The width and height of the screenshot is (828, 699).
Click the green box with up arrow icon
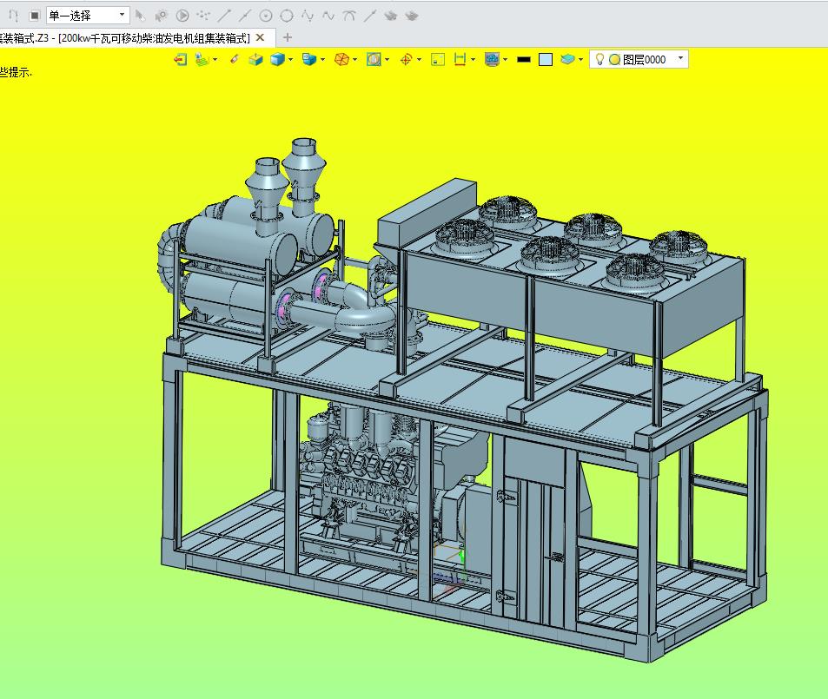pyautogui.click(x=255, y=60)
